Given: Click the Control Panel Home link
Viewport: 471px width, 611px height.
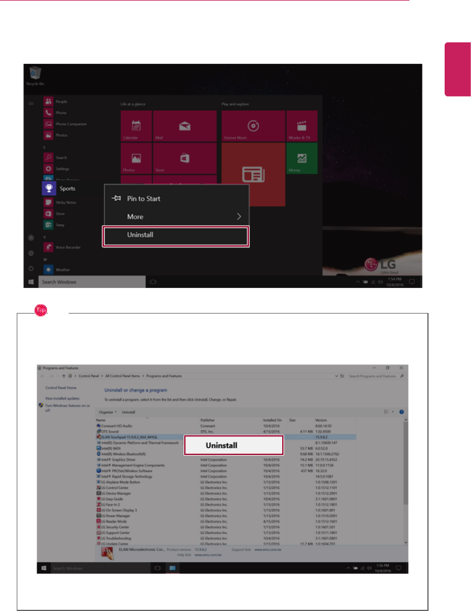Looking at the screenshot, I should (x=61, y=388).
